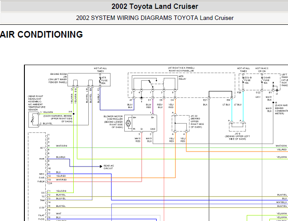
Task: Click the "2002 Toyota Land Cruiser" title
Action: coord(155,6)
